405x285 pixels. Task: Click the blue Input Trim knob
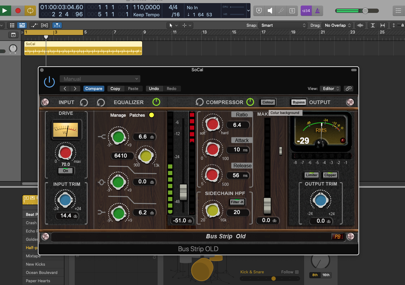[x=65, y=200]
